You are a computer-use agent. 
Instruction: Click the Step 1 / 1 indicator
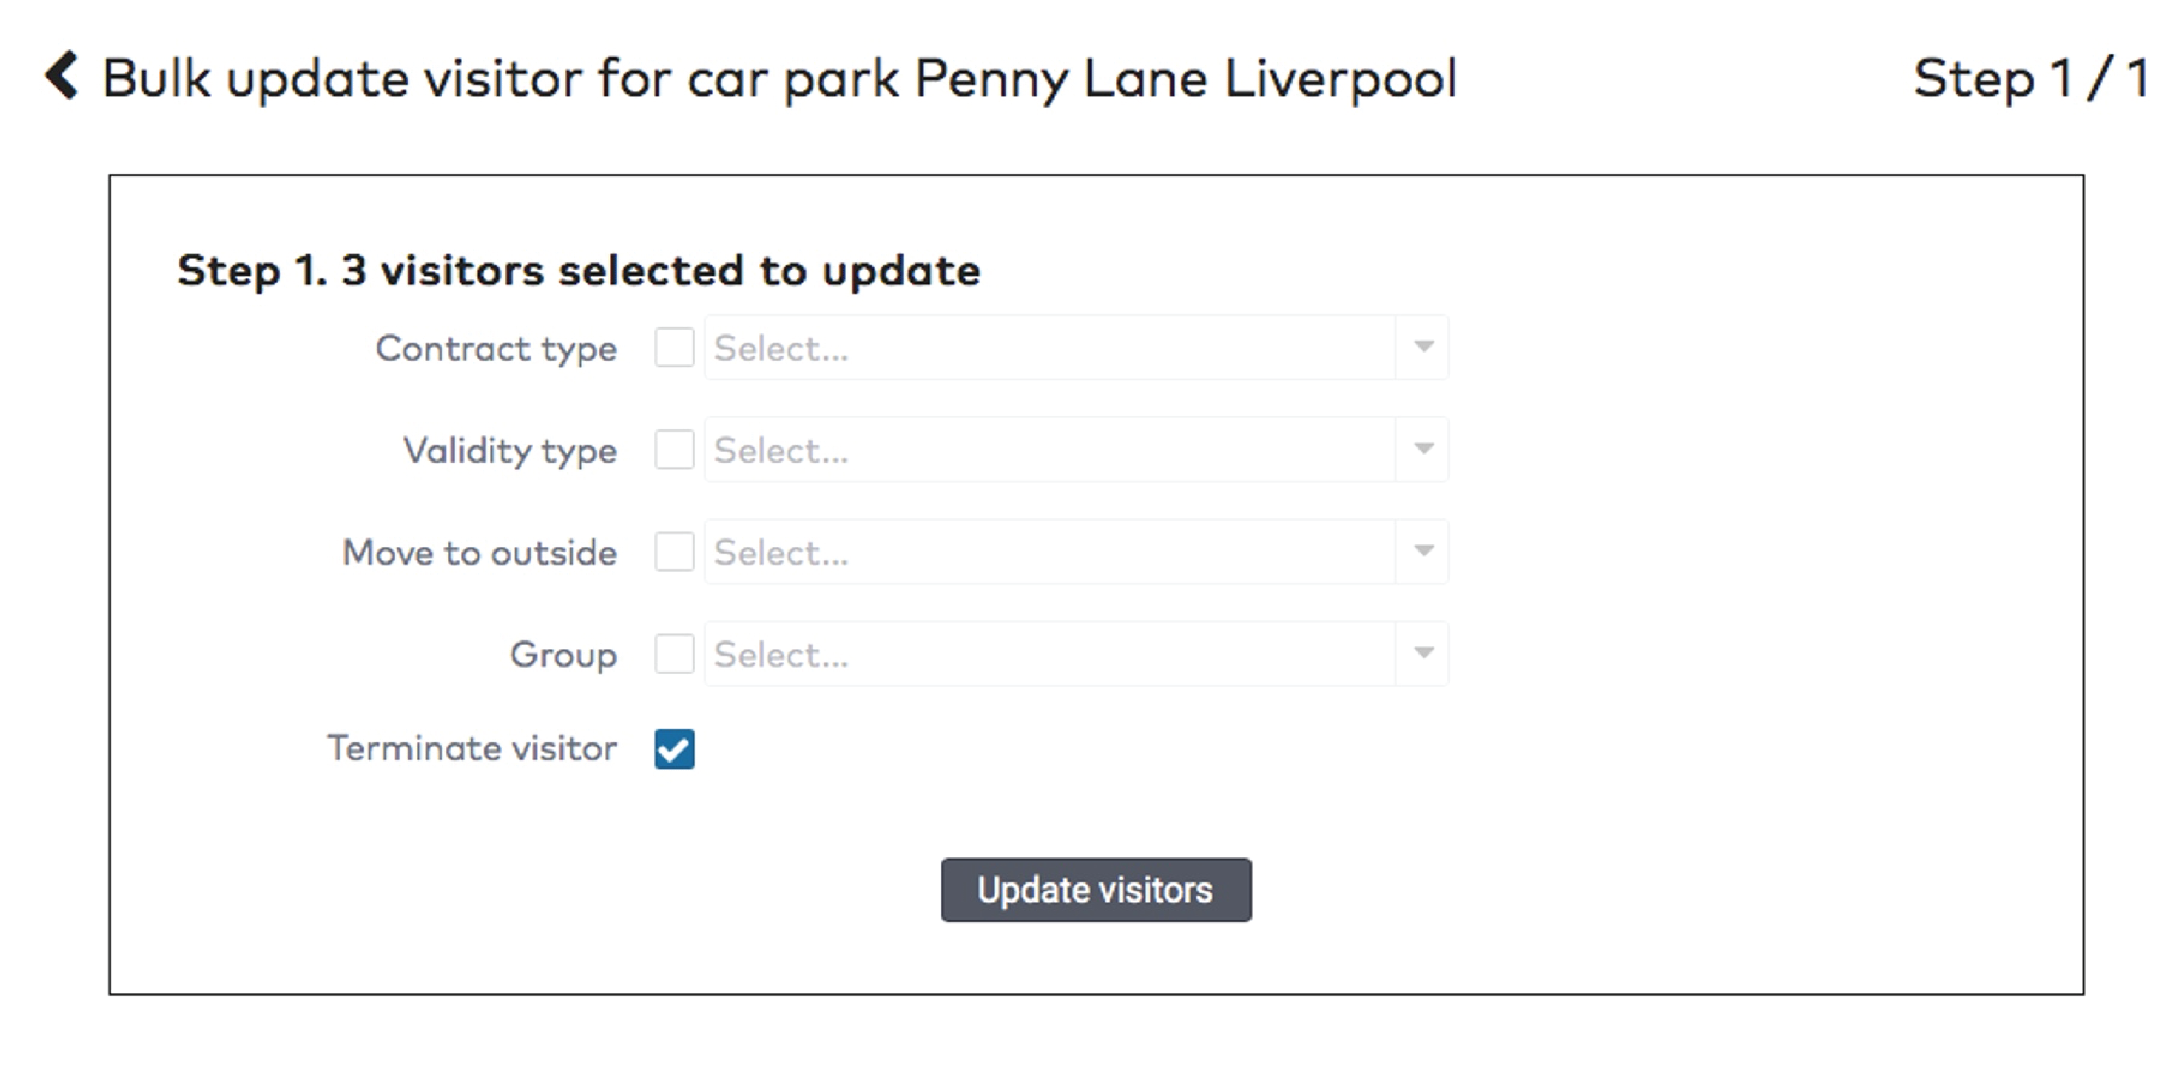click(2029, 79)
